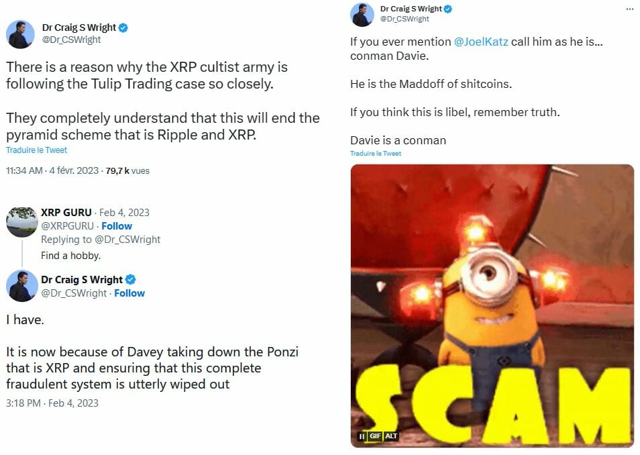Open the Minion SCAM GIF image
640x455 pixels.
tap(492, 305)
